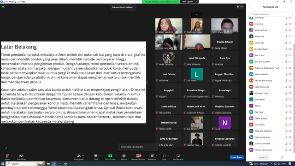Collapse the Participants panel chevron

tap(249, 7)
